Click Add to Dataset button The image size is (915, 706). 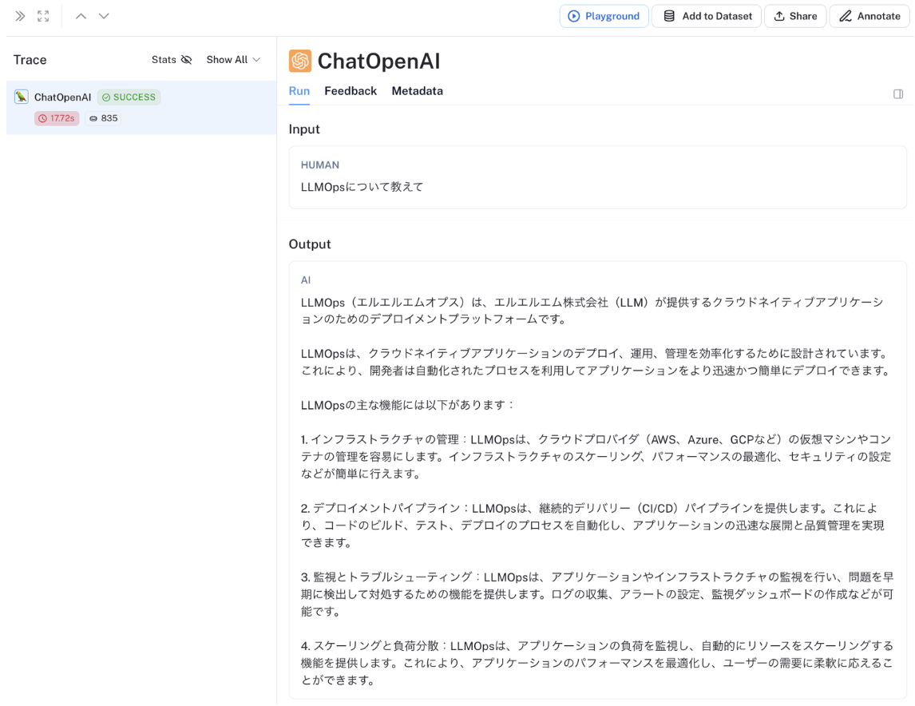[x=707, y=16]
